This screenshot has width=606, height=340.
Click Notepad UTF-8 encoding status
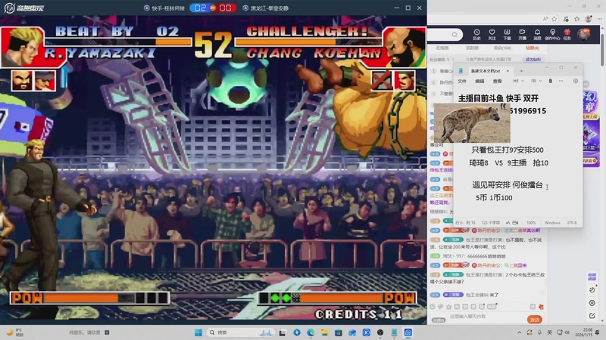click(x=572, y=223)
